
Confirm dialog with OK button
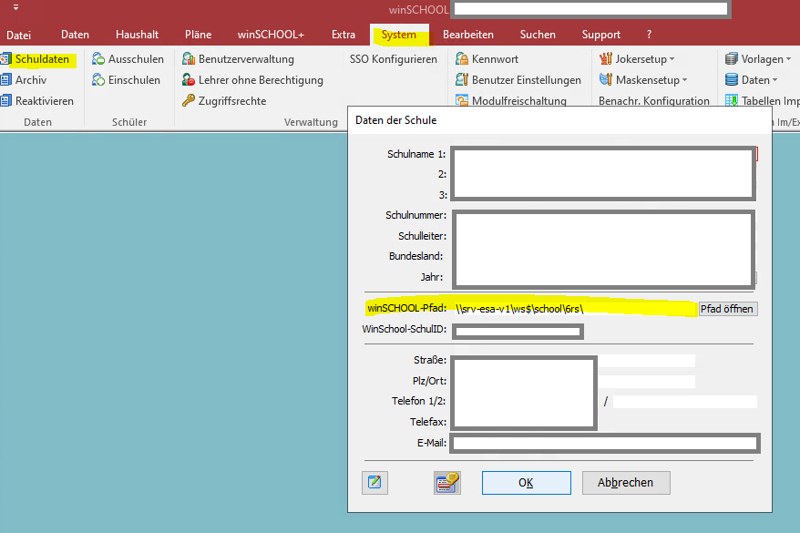(x=527, y=483)
